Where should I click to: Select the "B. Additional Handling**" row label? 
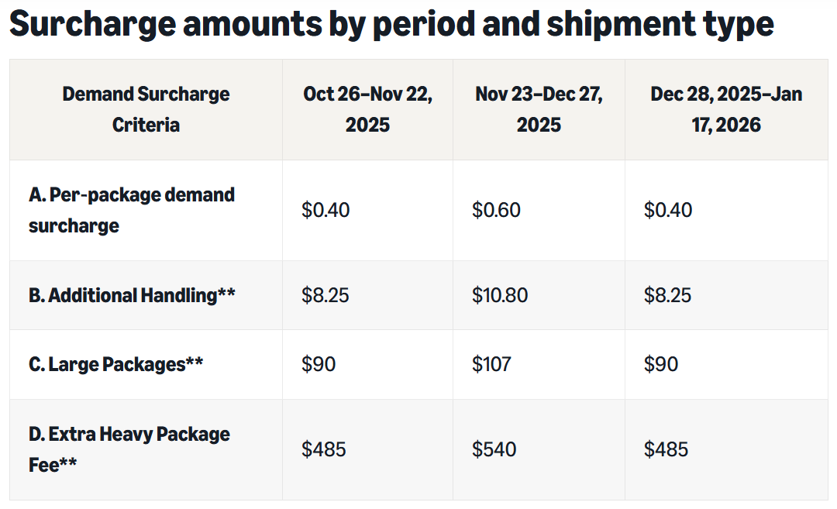pyautogui.click(x=132, y=295)
